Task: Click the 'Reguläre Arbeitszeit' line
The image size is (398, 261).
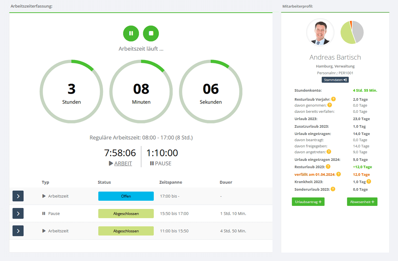Action: click(x=141, y=138)
